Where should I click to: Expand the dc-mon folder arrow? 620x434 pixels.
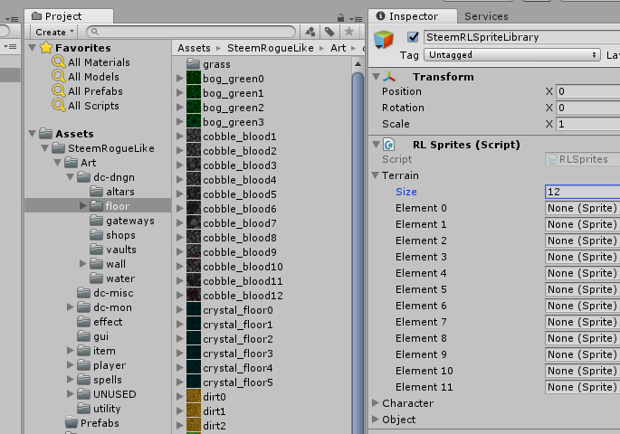pos(70,307)
